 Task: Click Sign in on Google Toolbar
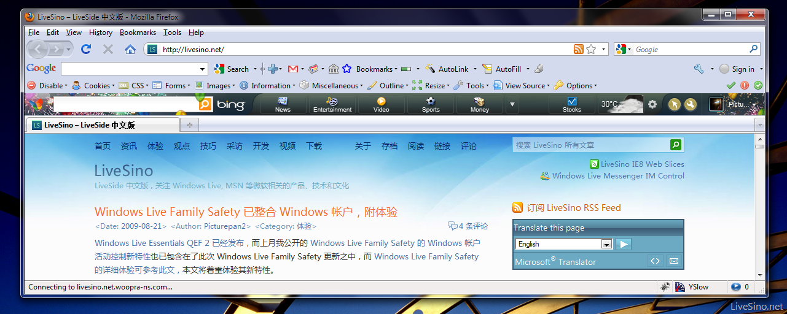[x=737, y=69]
